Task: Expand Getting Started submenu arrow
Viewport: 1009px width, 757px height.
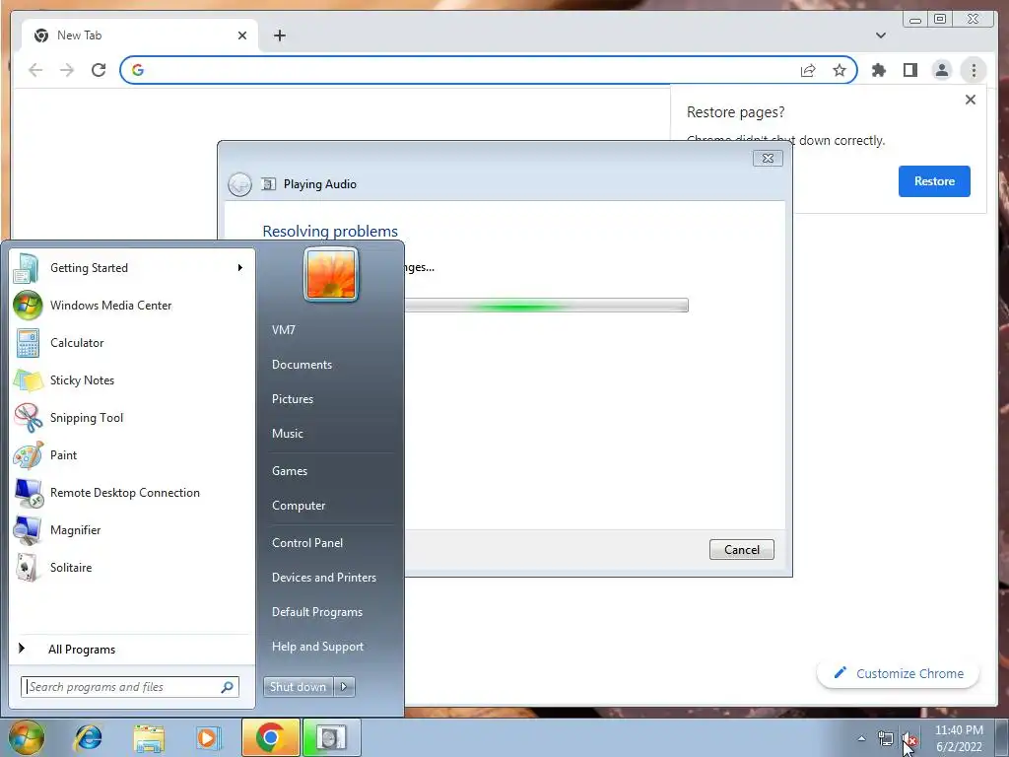Action: 240,268
